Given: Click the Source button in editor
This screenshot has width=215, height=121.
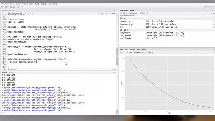Looking at the screenshot, I should 113,13.
